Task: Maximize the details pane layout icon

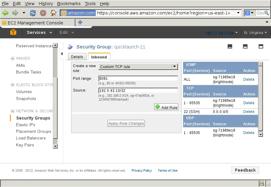Action: 261,46
